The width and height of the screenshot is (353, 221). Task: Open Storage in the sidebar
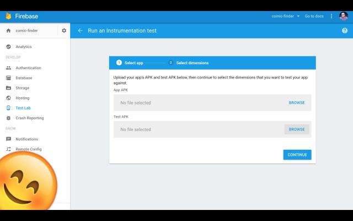[22, 88]
